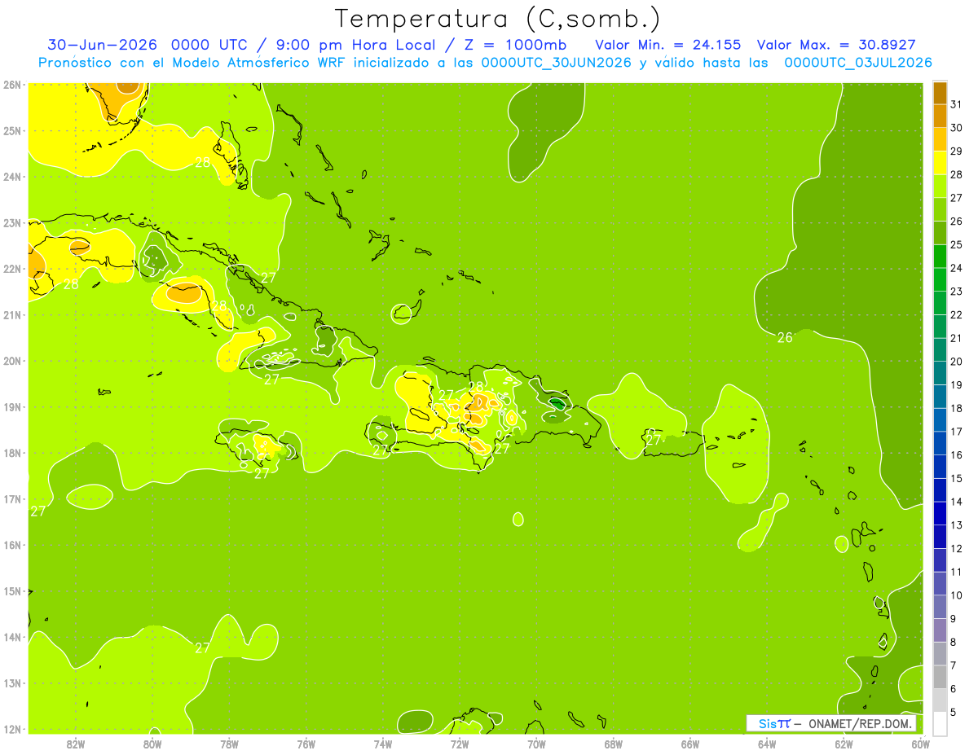Click the "26N" latitude axis label
978x755 pixels.
[11, 85]
